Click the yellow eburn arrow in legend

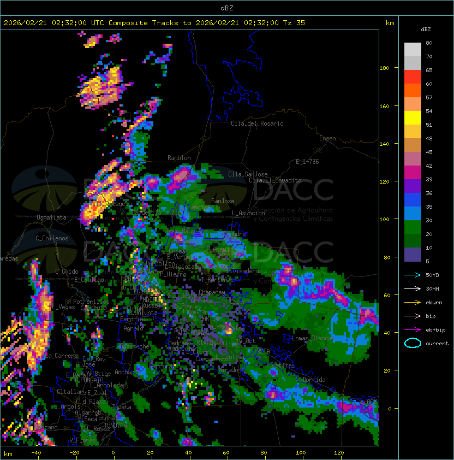(x=413, y=303)
